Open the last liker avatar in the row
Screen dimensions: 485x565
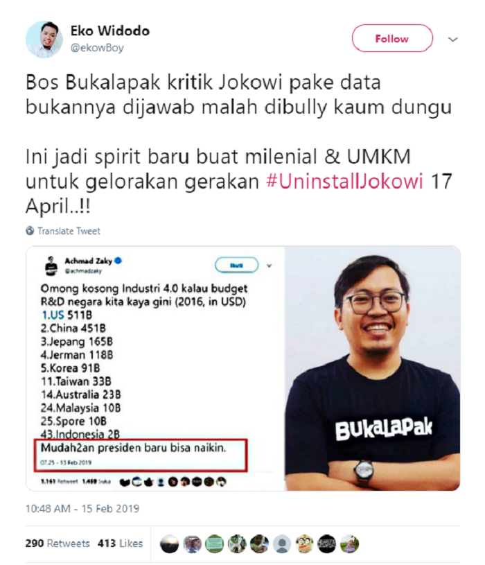(x=350, y=544)
